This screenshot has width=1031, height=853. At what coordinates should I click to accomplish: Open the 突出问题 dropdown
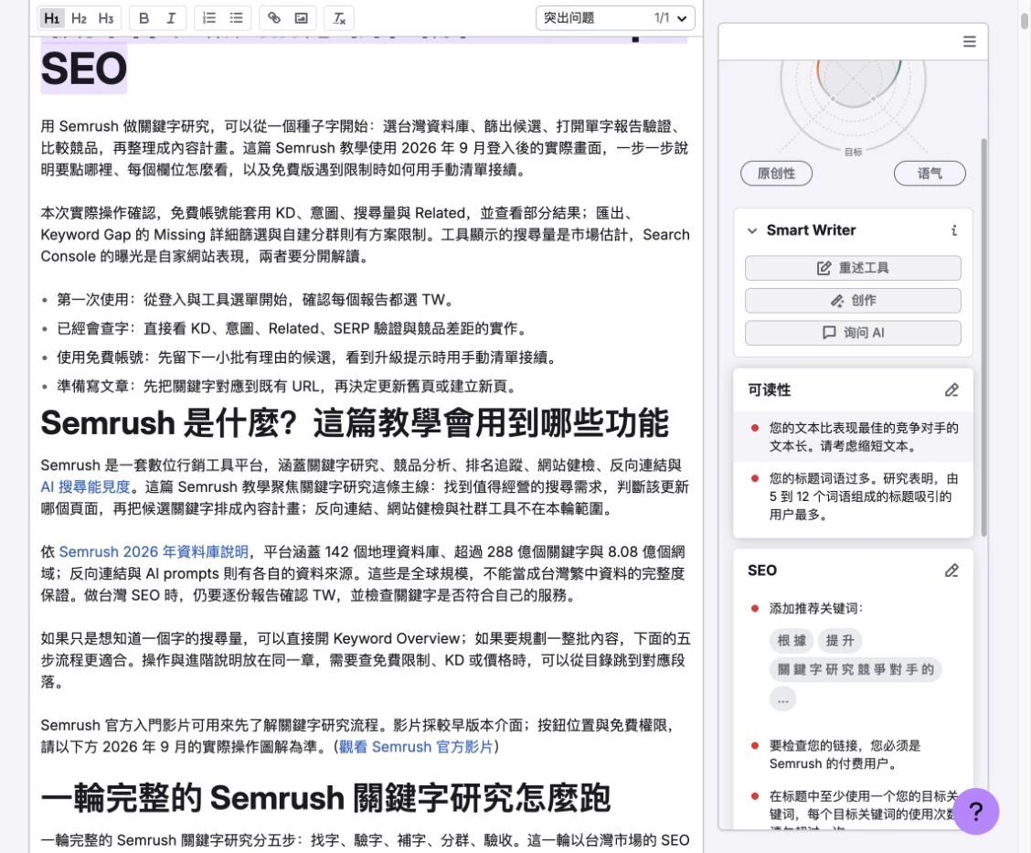(x=615, y=17)
